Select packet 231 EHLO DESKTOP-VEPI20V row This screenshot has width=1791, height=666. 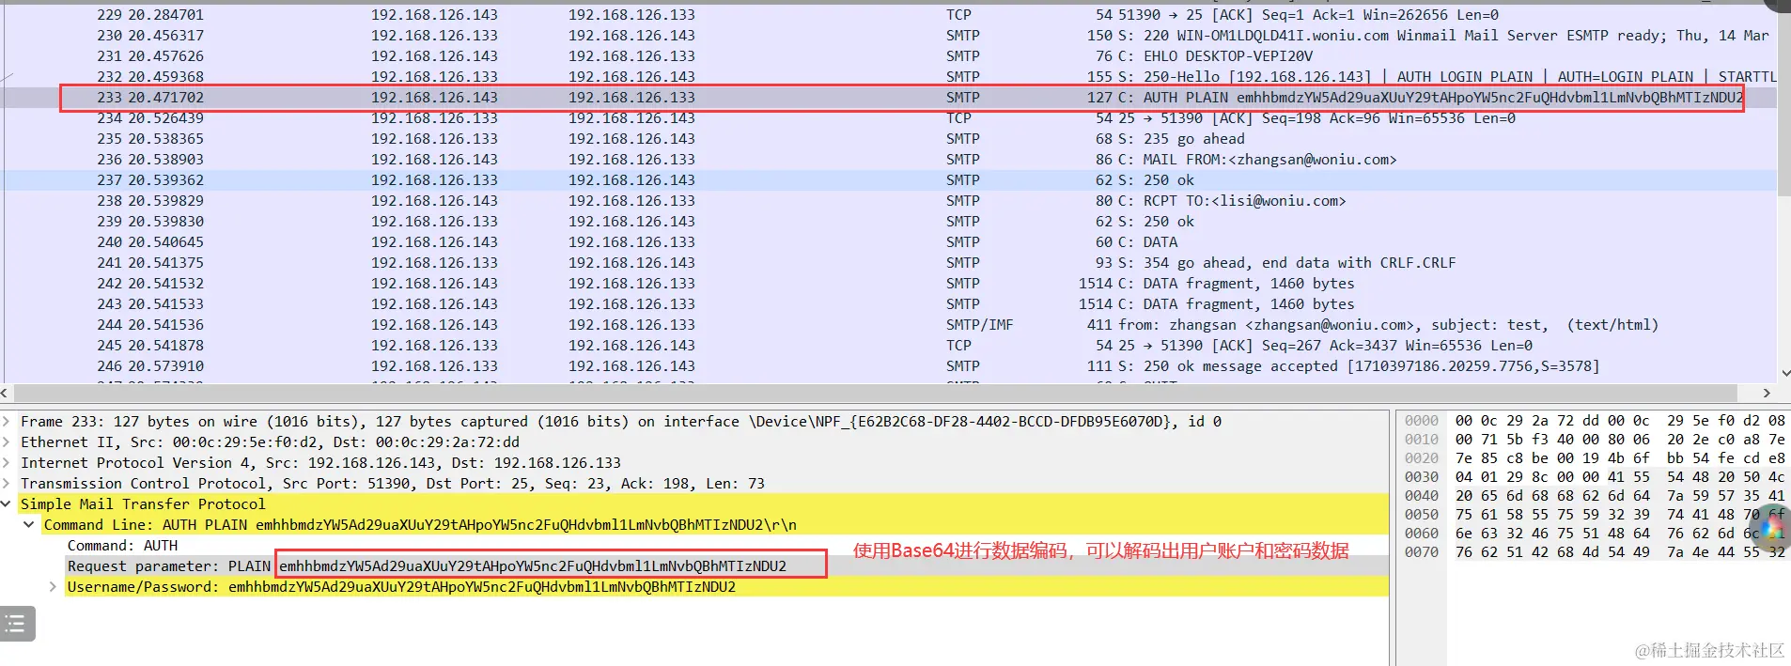click(x=890, y=56)
